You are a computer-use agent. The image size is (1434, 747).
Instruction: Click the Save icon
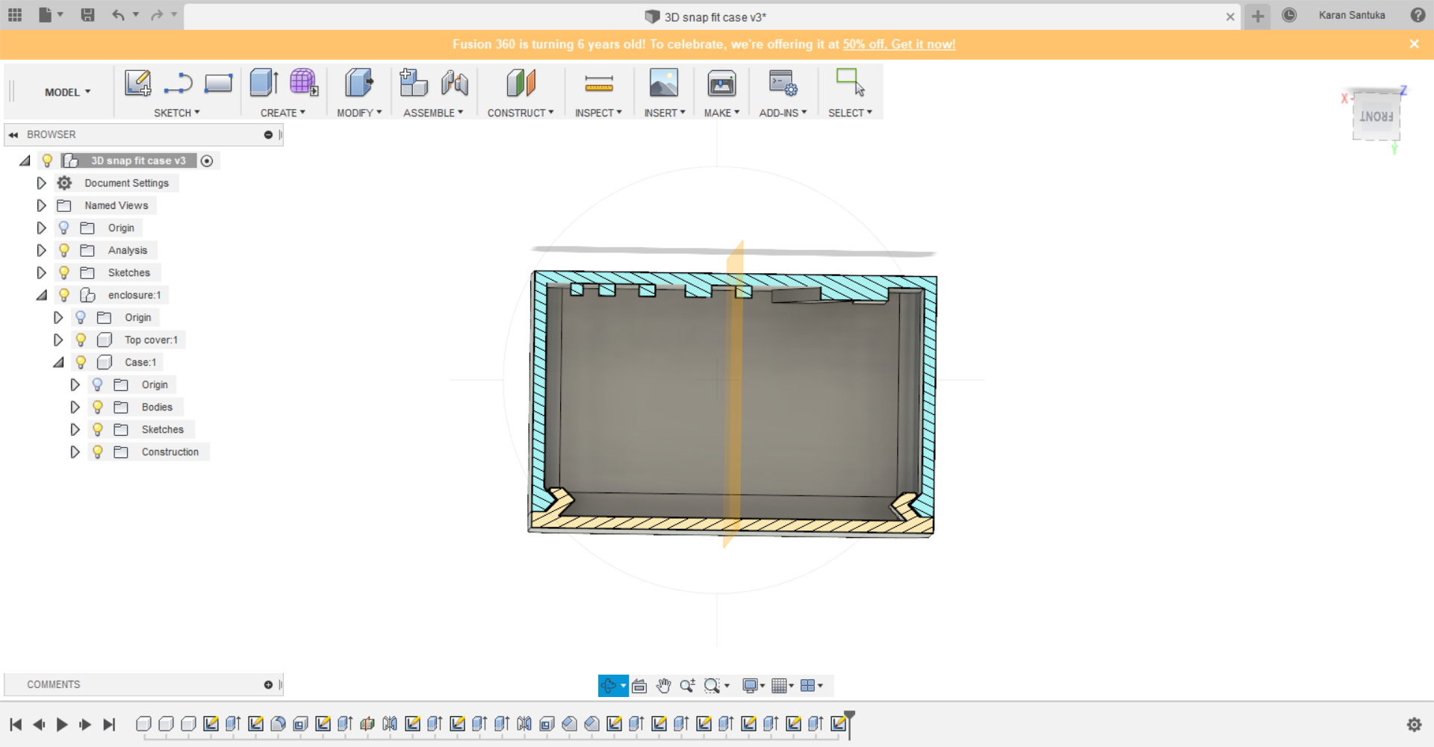tap(87, 14)
